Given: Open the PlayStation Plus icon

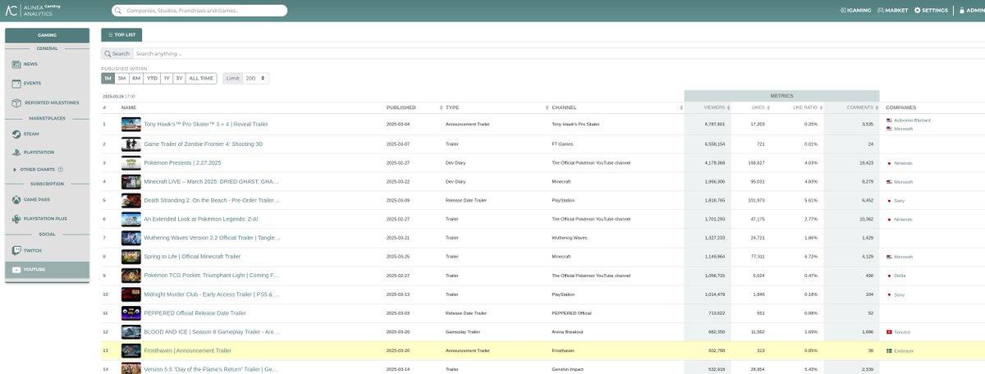Looking at the screenshot, I should point(16,219).
